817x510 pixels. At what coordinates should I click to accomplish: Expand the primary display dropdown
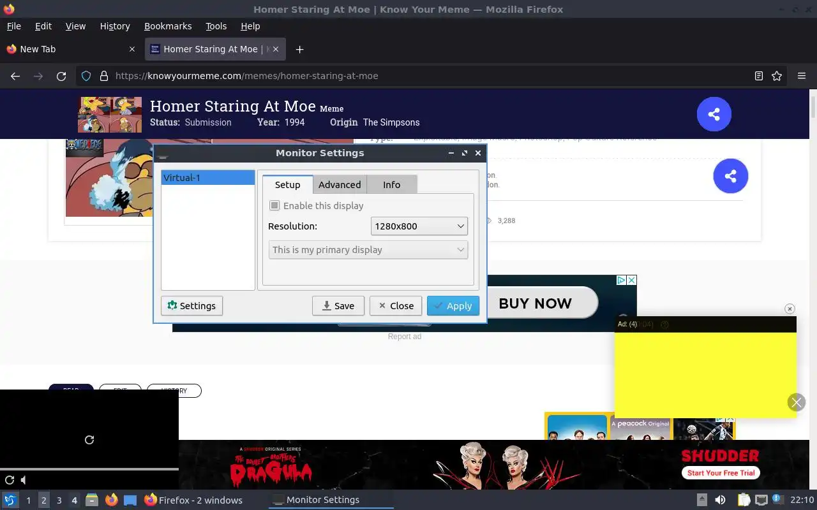click(x=368, y=250)
